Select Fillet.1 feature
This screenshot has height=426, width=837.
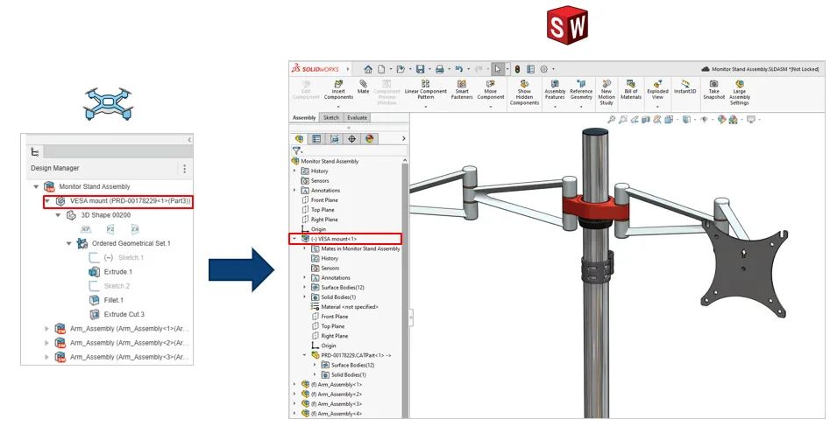pyautogui.click(x=114, y=300)
